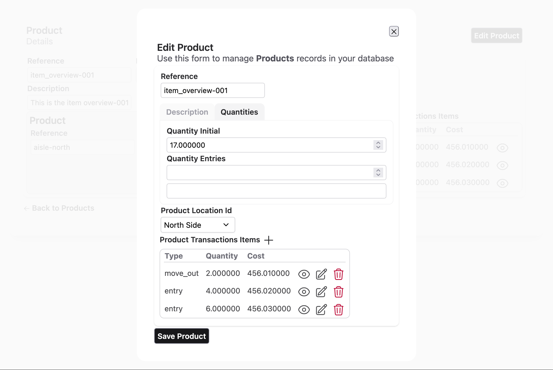View the 456.020000 entry details
Image resolution: width=553 pixels, height=370 pixels.
(304, 292)
